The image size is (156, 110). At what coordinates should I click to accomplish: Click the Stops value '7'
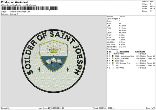tap(120, 21)
